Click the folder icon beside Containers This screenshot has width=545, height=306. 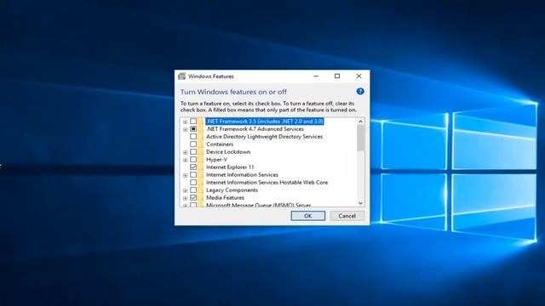click(x=201, y=144)
